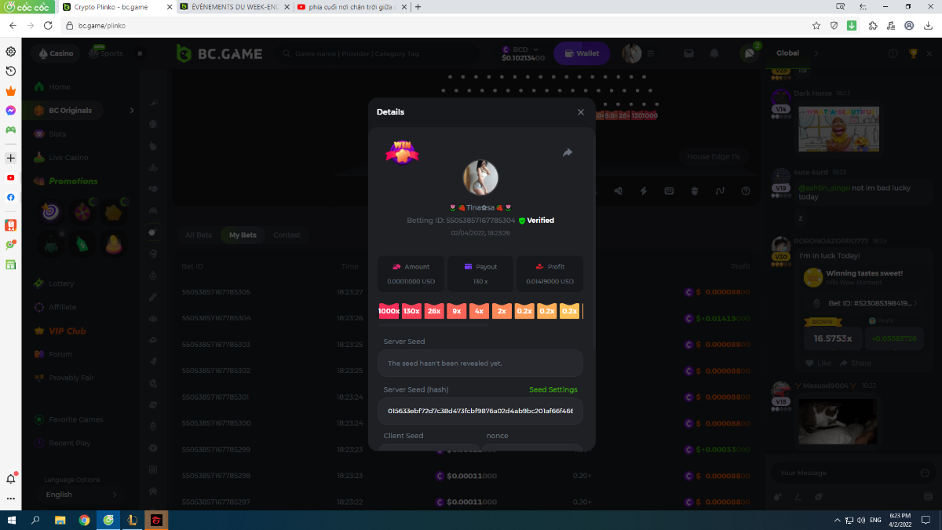
Task: Close the Details dialog
Action: tap(581, 112)
